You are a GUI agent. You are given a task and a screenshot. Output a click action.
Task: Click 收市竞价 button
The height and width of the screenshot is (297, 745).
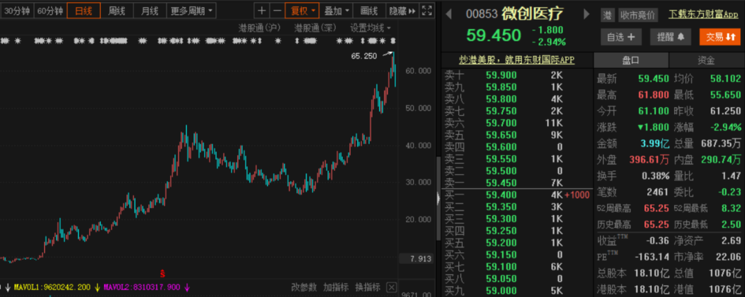pos(637,15)
